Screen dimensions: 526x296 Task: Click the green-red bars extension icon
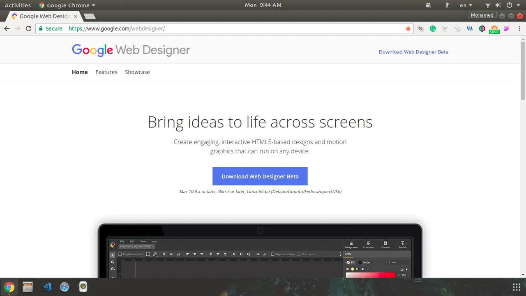(x=482, y=29)
